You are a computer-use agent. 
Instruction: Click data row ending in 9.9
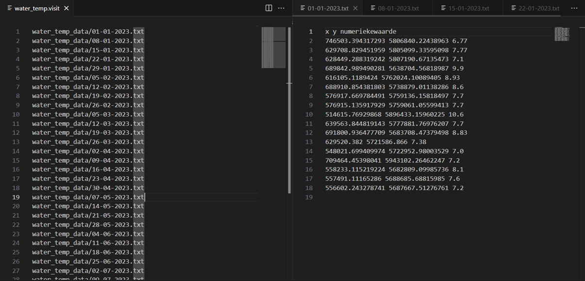[x=394, y=68]
